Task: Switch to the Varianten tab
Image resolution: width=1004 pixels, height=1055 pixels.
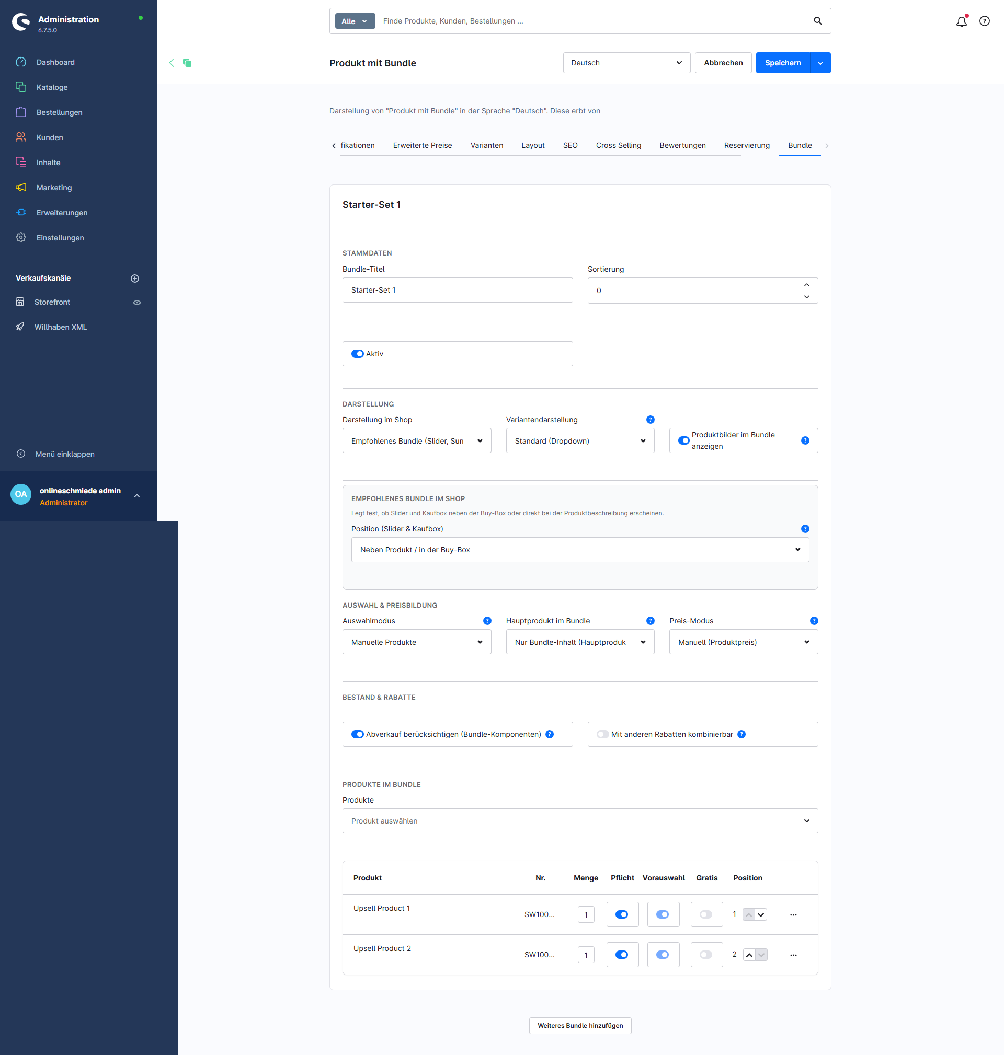Action: 486,145
